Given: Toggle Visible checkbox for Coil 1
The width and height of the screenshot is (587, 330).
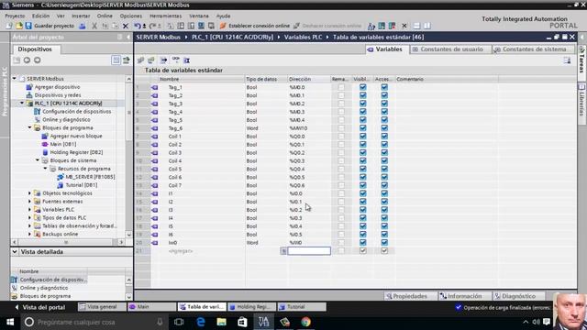Looking at the screenshot, I should (363, 137).
